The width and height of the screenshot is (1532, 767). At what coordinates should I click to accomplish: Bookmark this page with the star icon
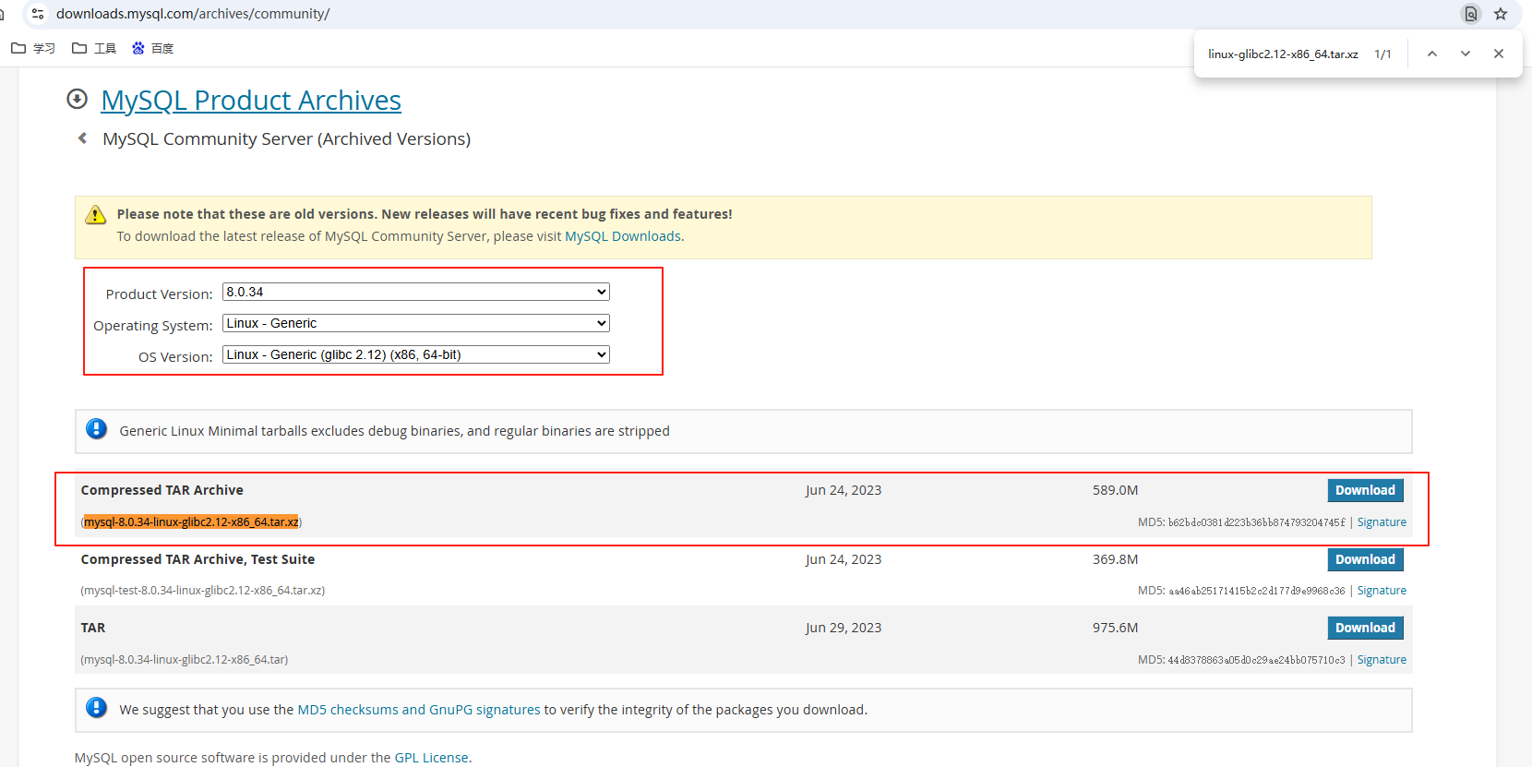(x=1501, y=14)
